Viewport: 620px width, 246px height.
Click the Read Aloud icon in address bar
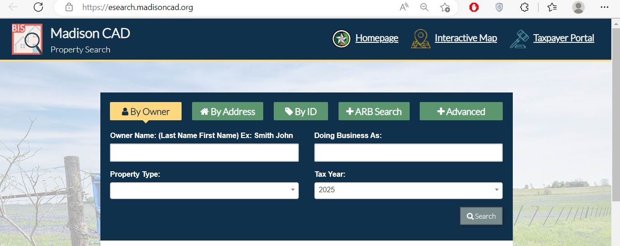(404, 7)
